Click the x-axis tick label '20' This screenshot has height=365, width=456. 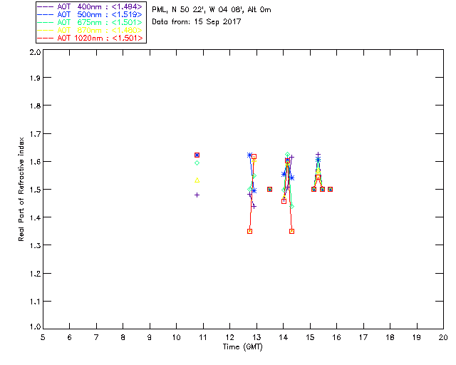pos(443,337)
